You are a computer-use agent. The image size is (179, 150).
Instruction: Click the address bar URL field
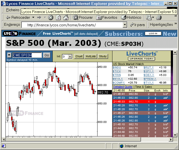[72, 25]
